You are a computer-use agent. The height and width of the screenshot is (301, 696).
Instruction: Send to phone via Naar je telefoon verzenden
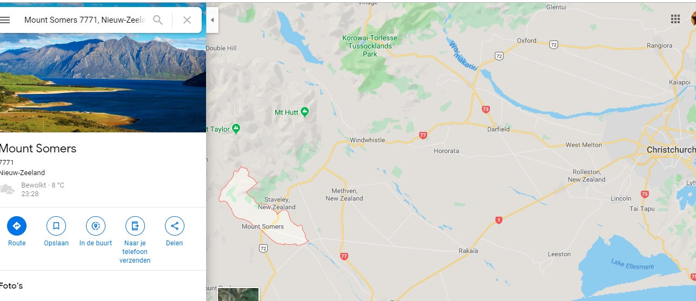(x=135, y=225)
